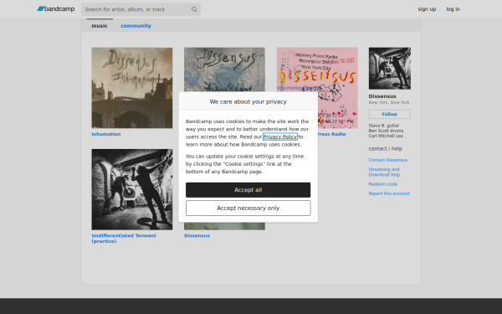The width and height of the screenshot is (502, 314).
Task: Click the Accept necessary only button
Action: pyautogui.click(x=248, y=208)
